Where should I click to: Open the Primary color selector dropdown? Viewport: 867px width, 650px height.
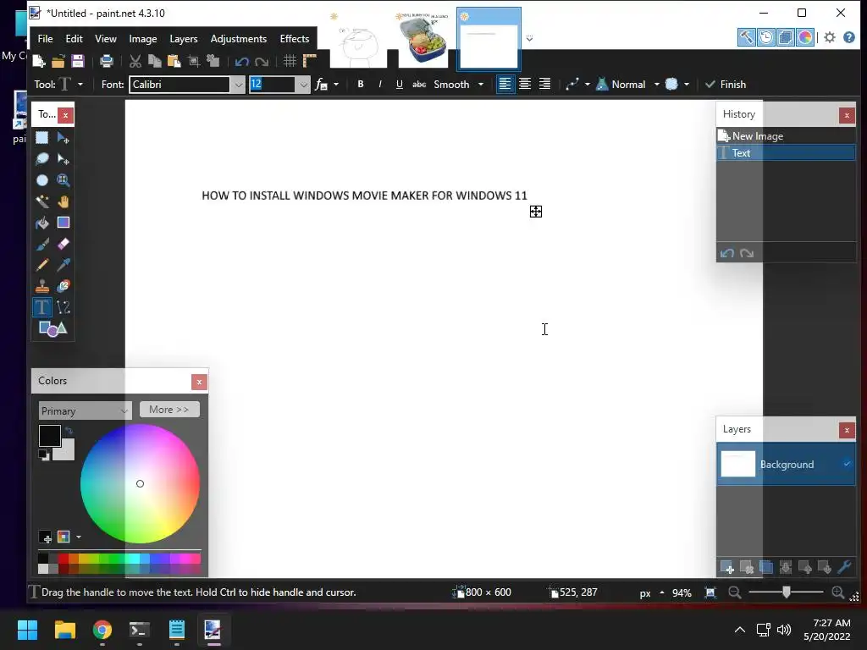[x=86, y=410]
